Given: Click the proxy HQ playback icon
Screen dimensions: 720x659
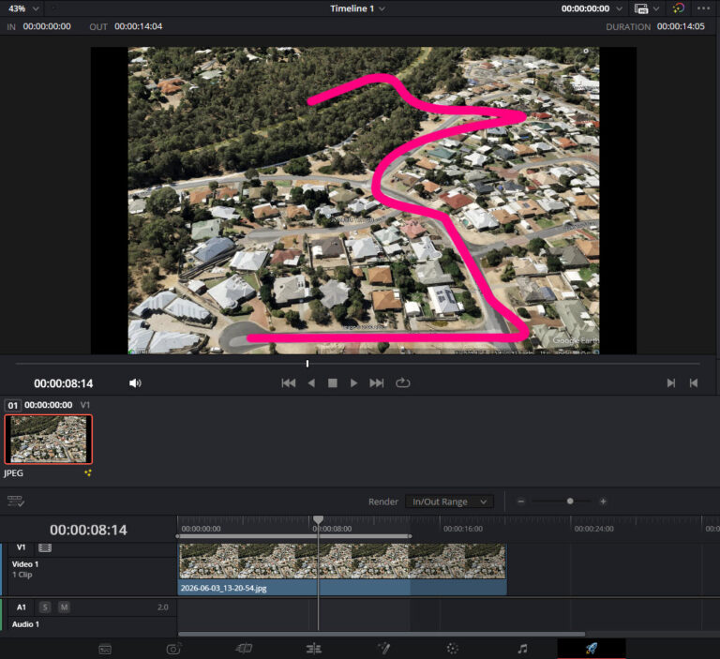Looking at the screenshot, I should click(x=641, y=8).
